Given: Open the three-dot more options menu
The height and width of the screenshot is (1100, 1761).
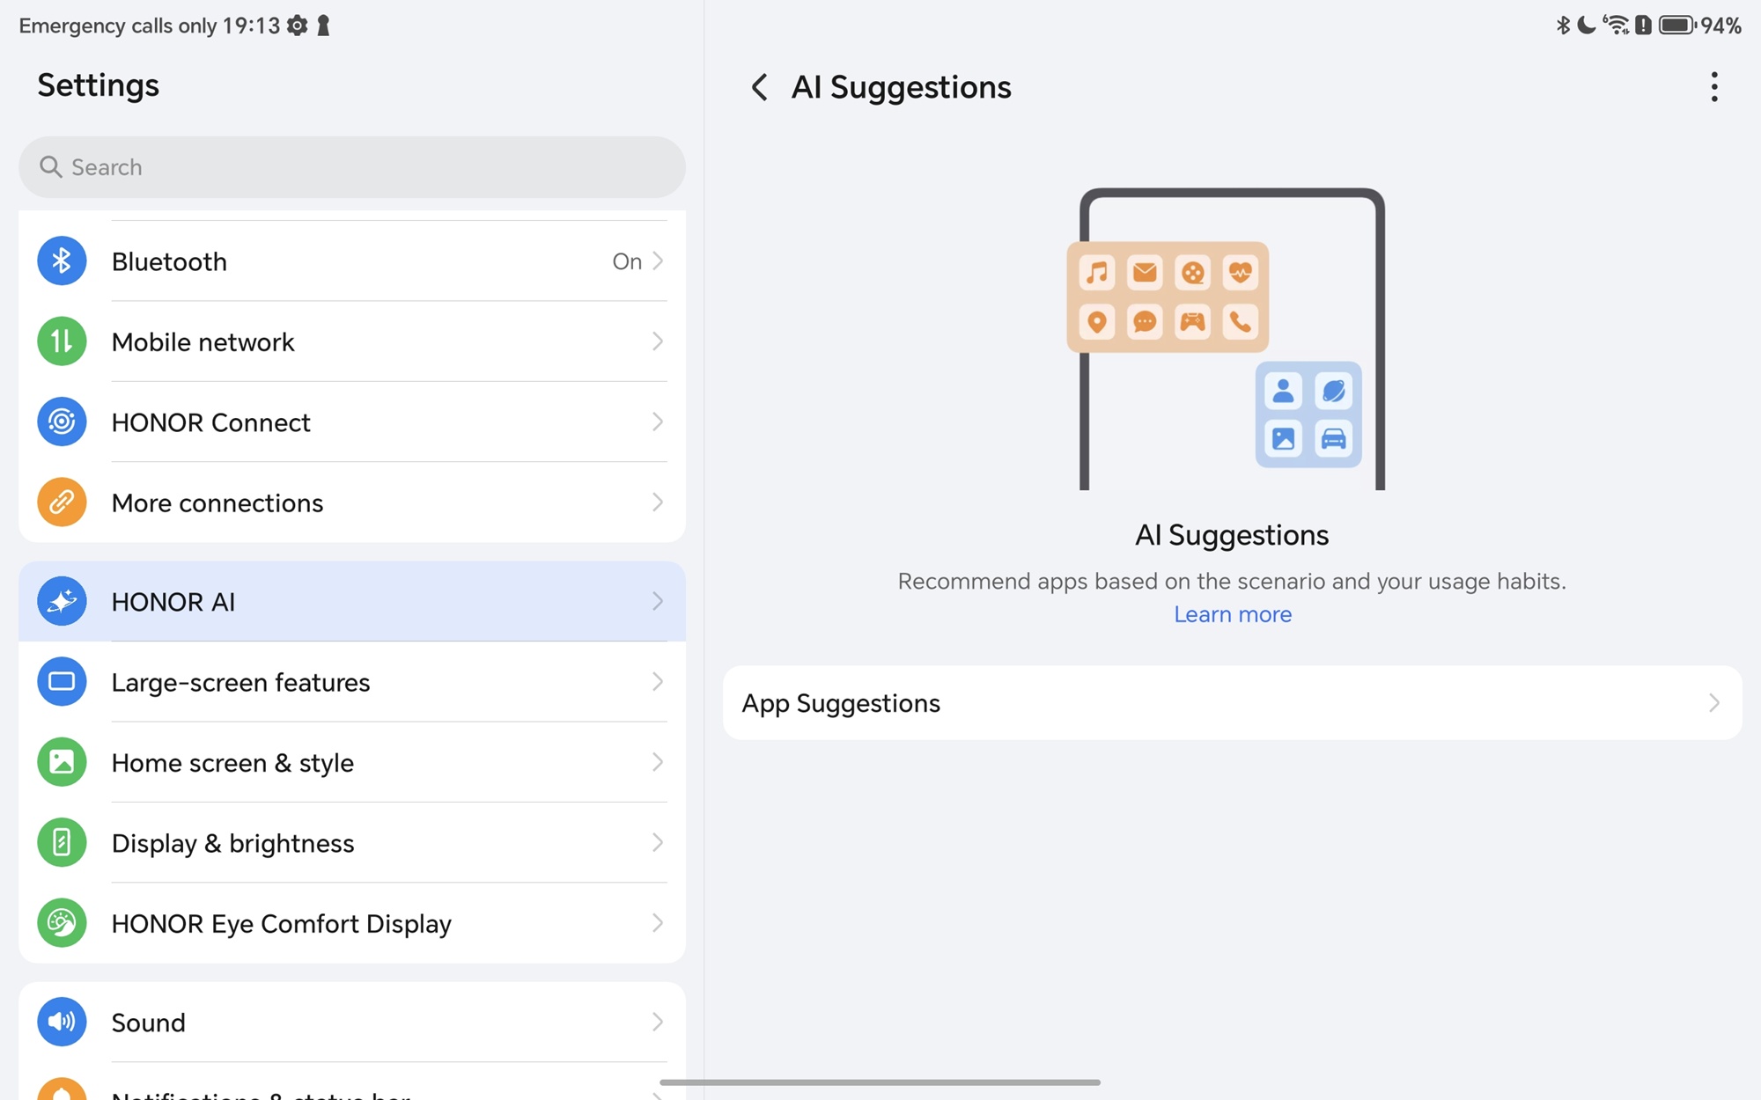Looking at the screenshot, I should [1713, 87].
